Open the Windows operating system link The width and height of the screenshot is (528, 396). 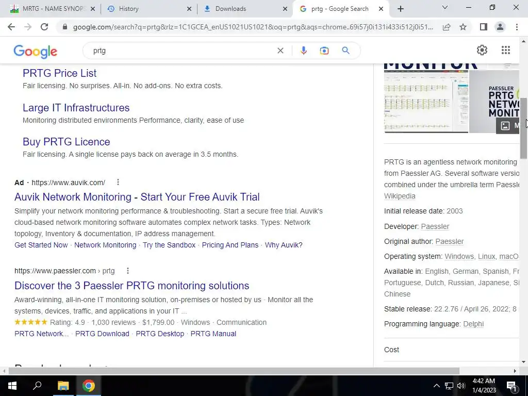pyautogui.click(x=459, y=256)
